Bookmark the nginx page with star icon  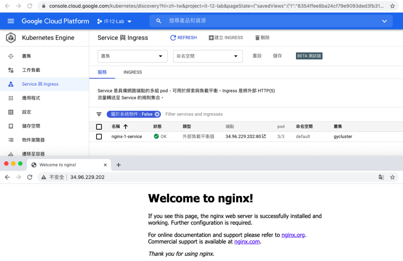coord(392,177)
